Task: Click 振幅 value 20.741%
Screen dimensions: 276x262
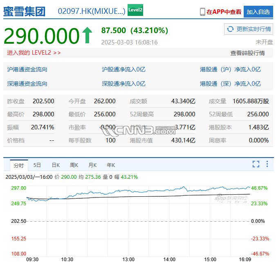Action: point(43,127)
